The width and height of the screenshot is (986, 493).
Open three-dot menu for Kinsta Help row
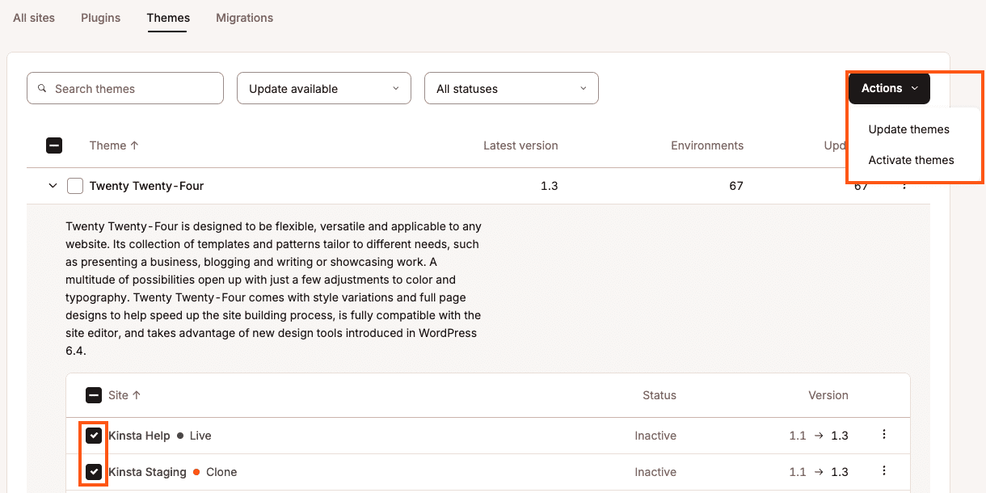pos(884,435)
